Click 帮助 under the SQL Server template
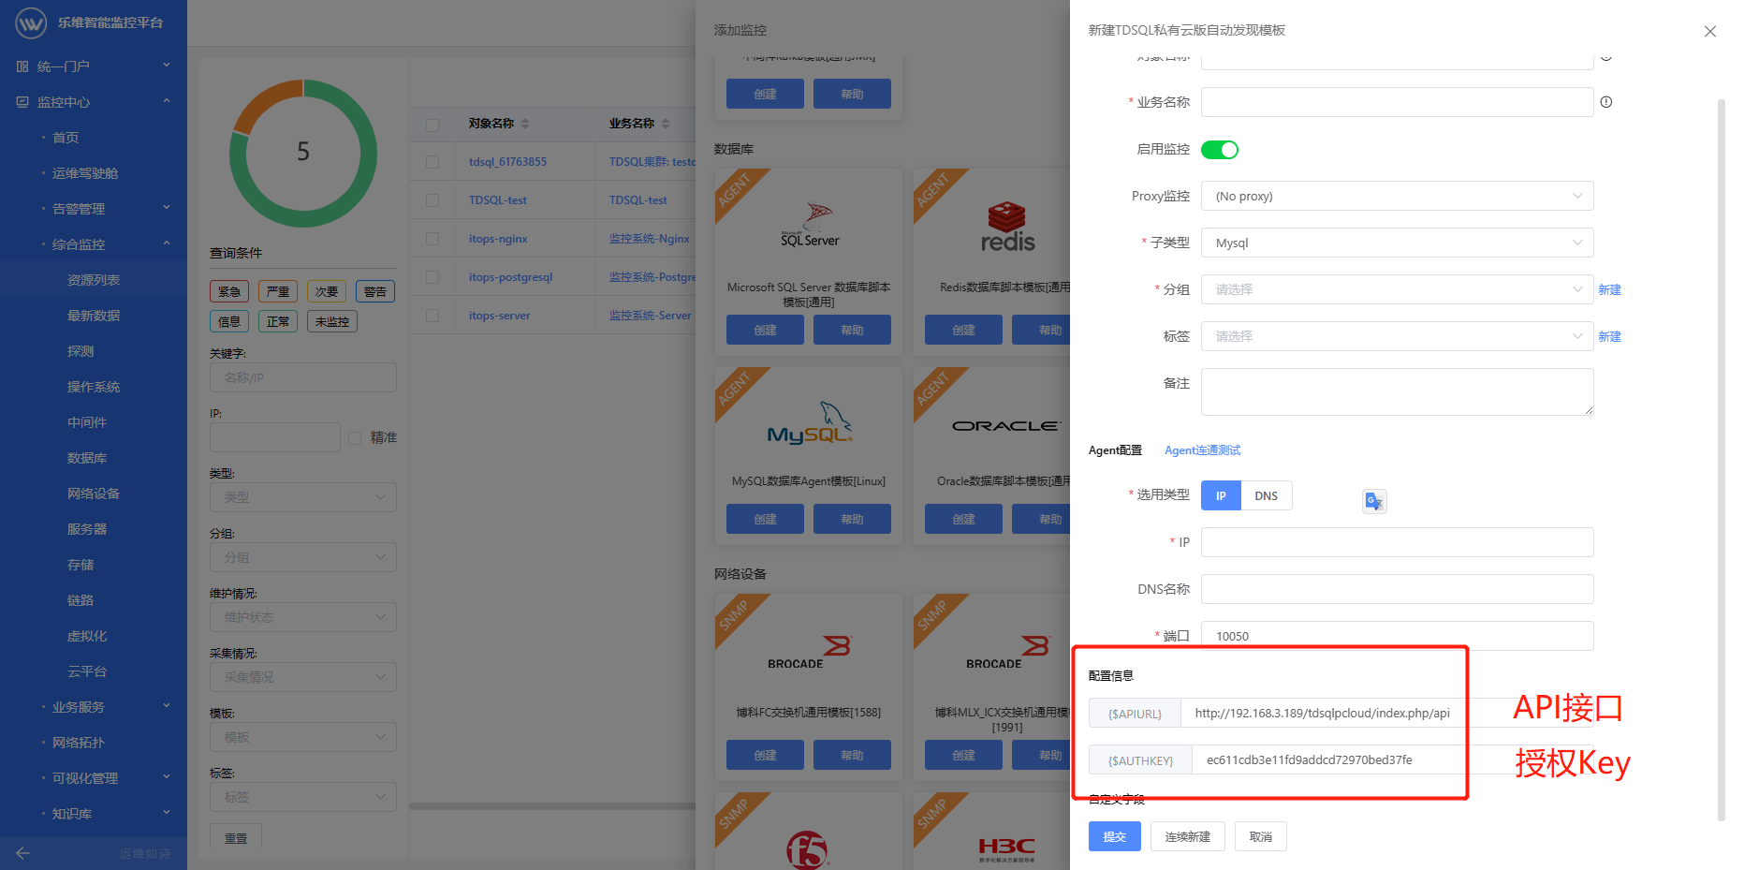Viewport: 1744px width, 870px height. (x=852, y=330)
